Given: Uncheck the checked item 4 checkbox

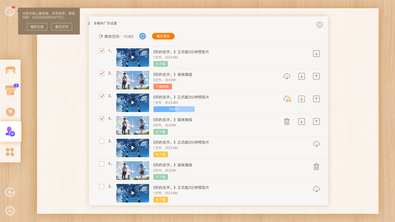Looking at the screenshot, I should click(101, 118).
